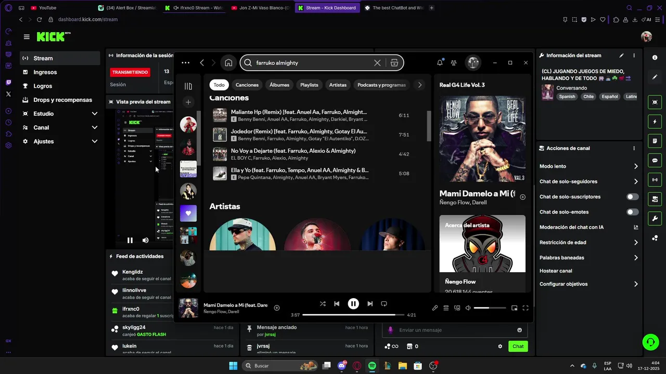Open Spotify miniplayer icon
The image size is (666, 374).
tap(514, 308)
